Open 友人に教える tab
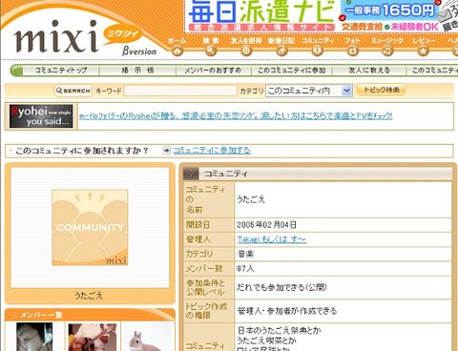The height and width of the screenshot is (351, 458). (369, 71)
